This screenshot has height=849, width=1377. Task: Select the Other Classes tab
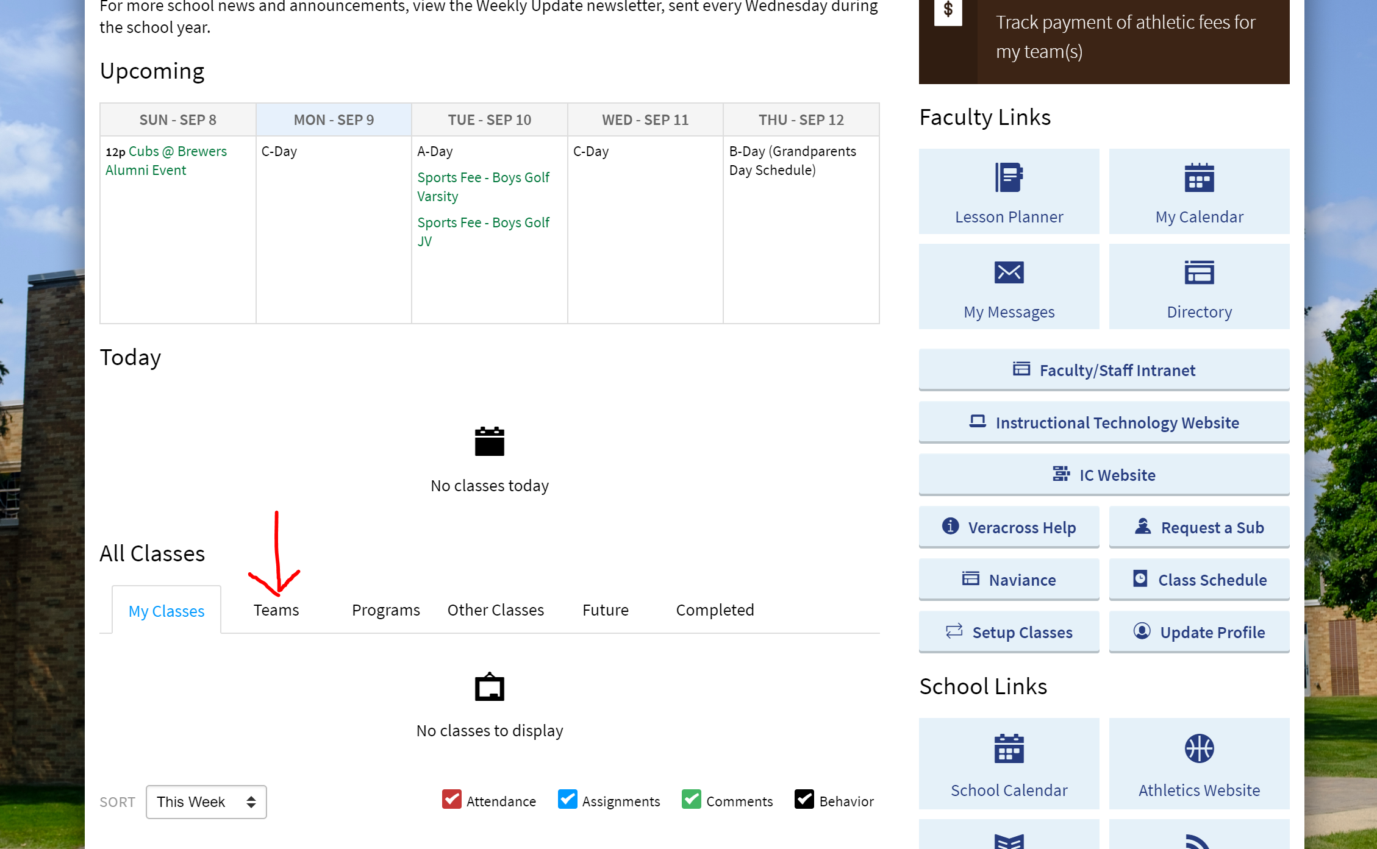click(495, 610)
